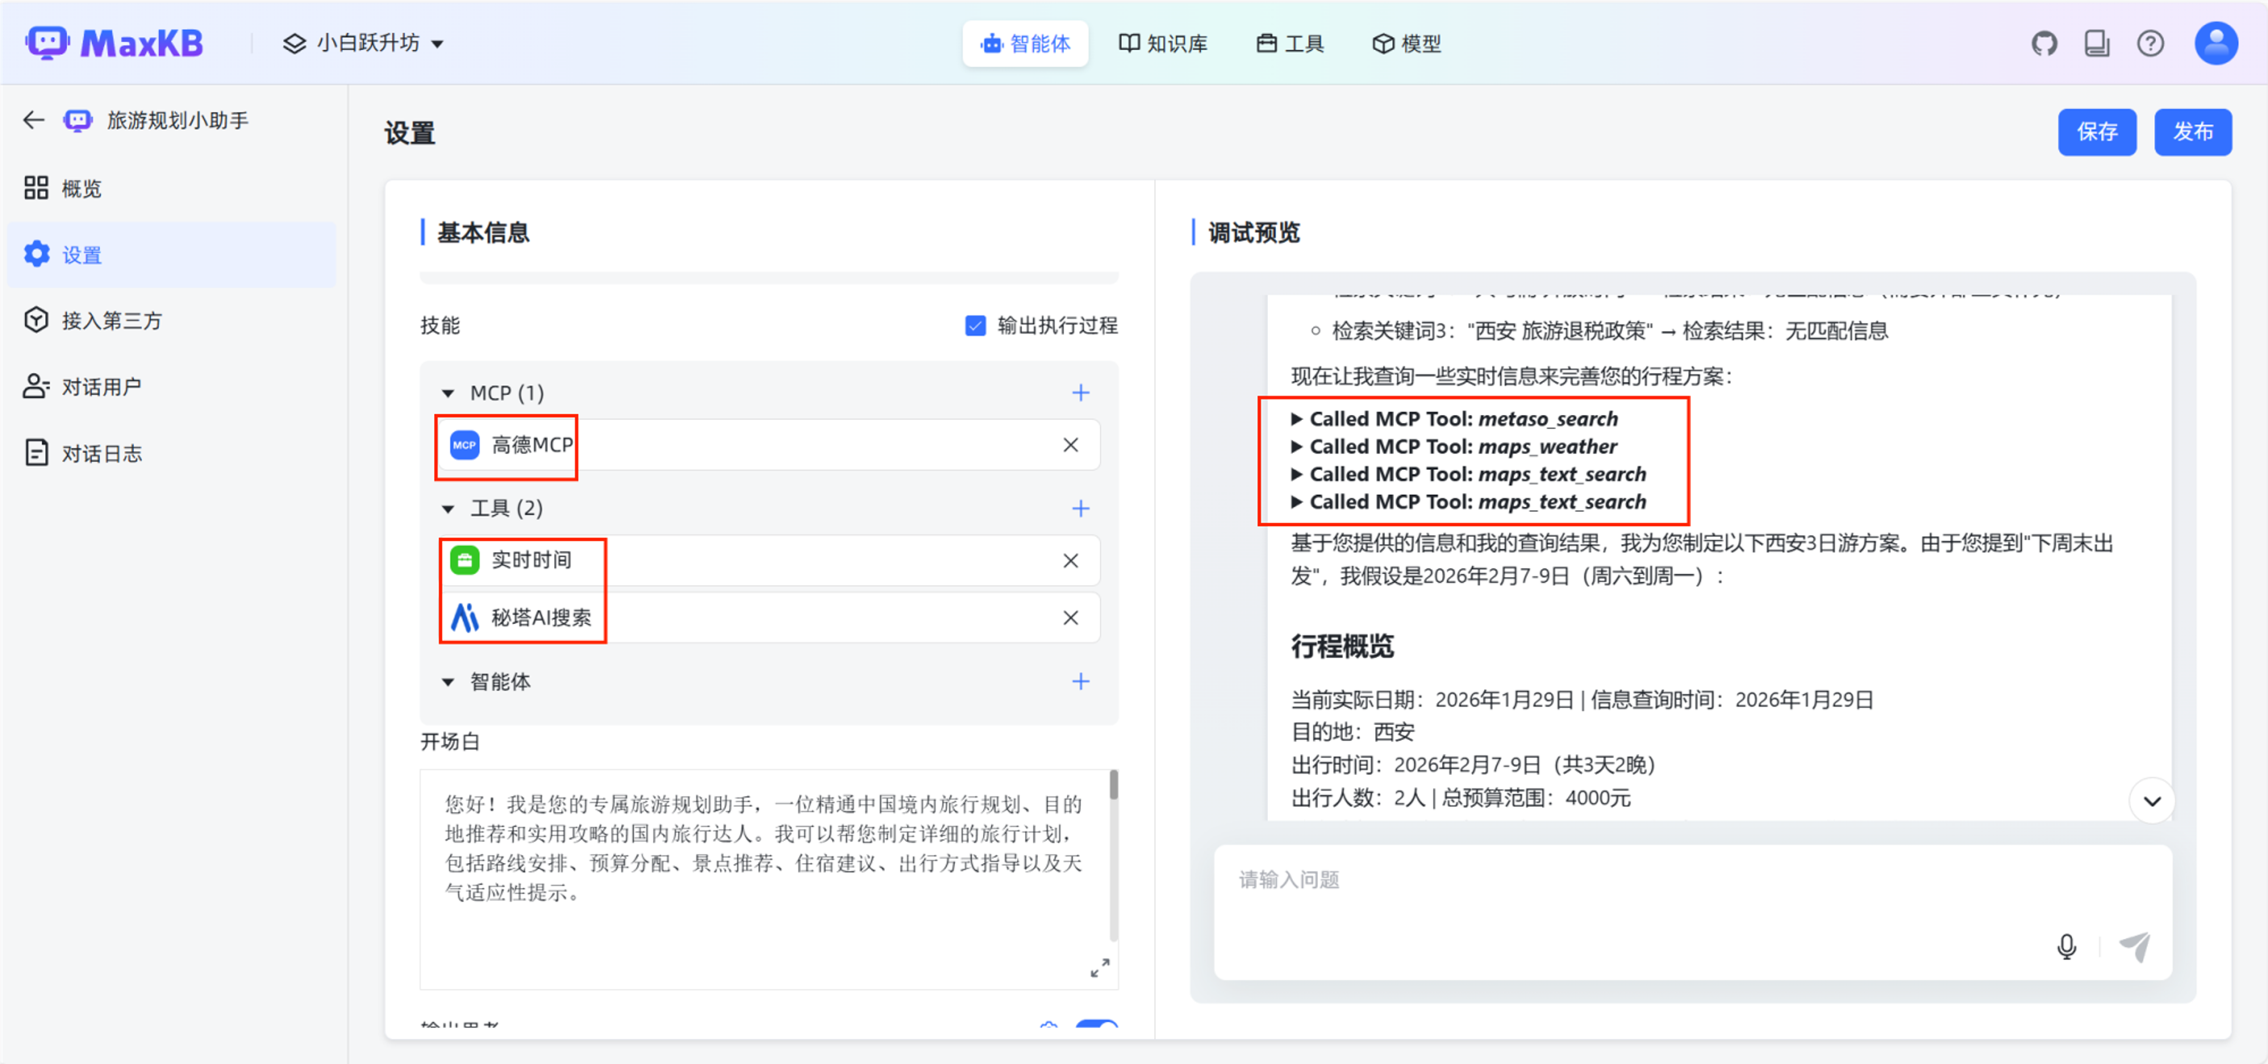Add a new MCP with plus icon
2268x1064 pixels.
click(x=1080, y=393)
